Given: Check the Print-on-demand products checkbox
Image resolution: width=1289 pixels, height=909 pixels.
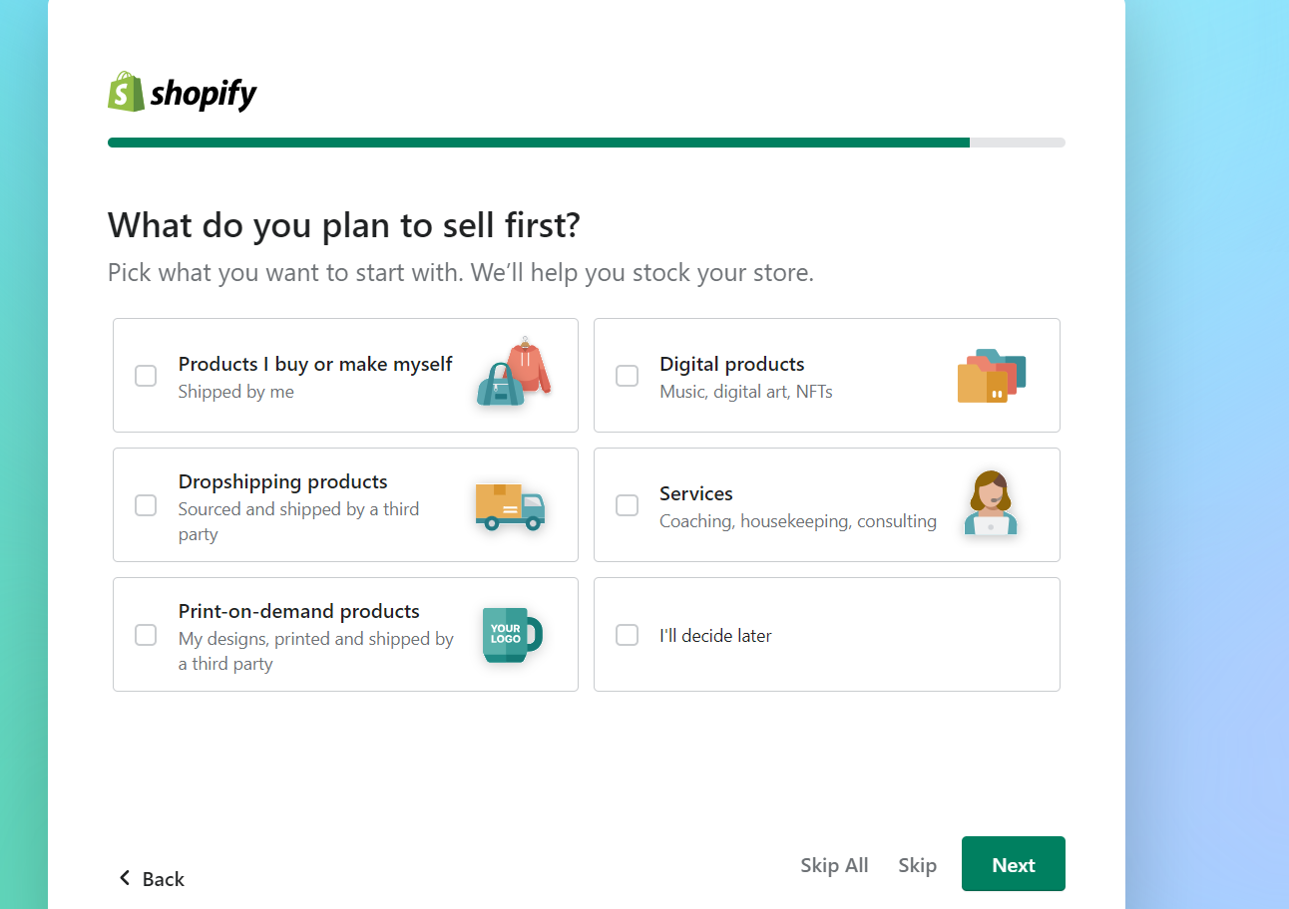Looking at the screenshot, I should coord(146,635).
